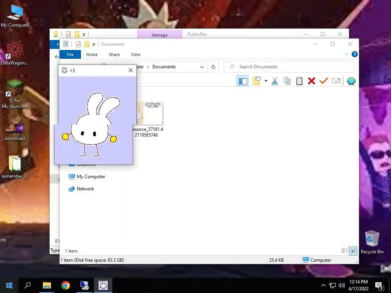
Task: Launch Chrome from the taskbar
Action: click(x=66, y=285)
